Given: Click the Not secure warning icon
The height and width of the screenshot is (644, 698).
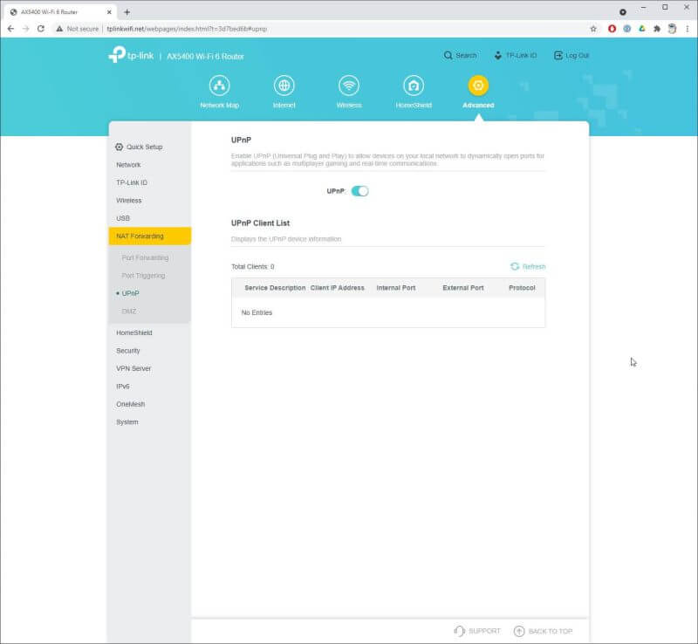Looking at the screenshot, I should tap(59, 29).
